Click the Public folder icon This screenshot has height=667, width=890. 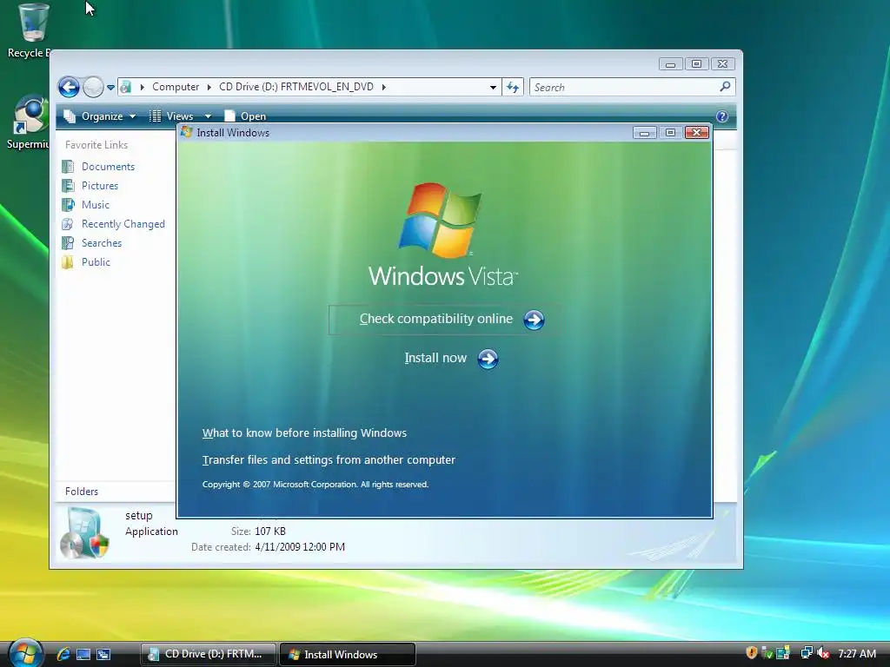point(68,262)
